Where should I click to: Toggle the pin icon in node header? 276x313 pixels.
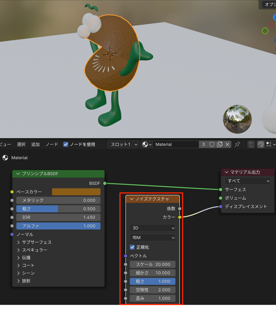pos(237,144)
